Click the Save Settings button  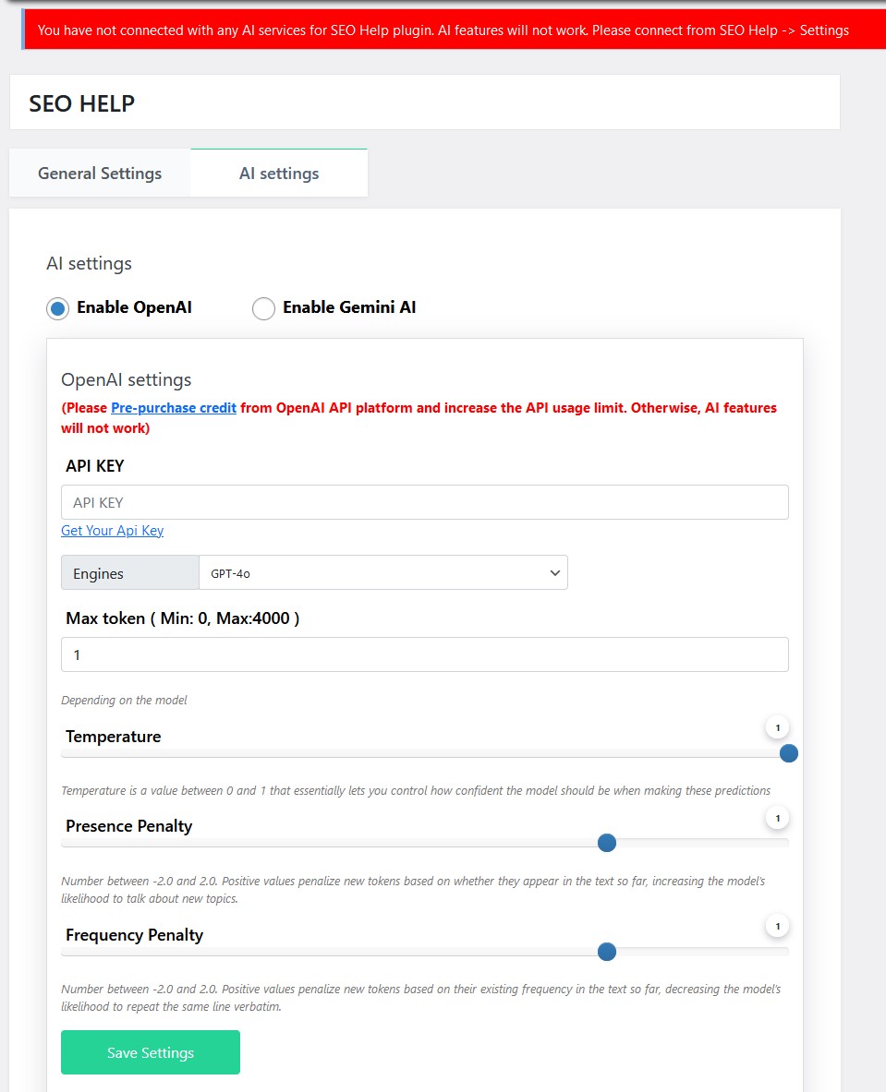(x=151, y=1052)
